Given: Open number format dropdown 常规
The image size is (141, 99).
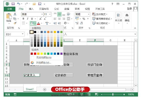Looking at the screenshot, I should 89,14.
